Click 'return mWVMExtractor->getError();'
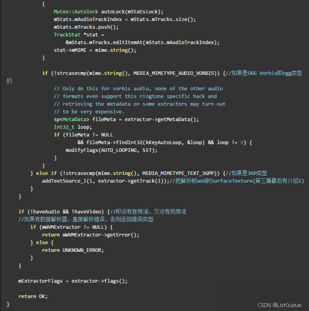 (90, 235)
